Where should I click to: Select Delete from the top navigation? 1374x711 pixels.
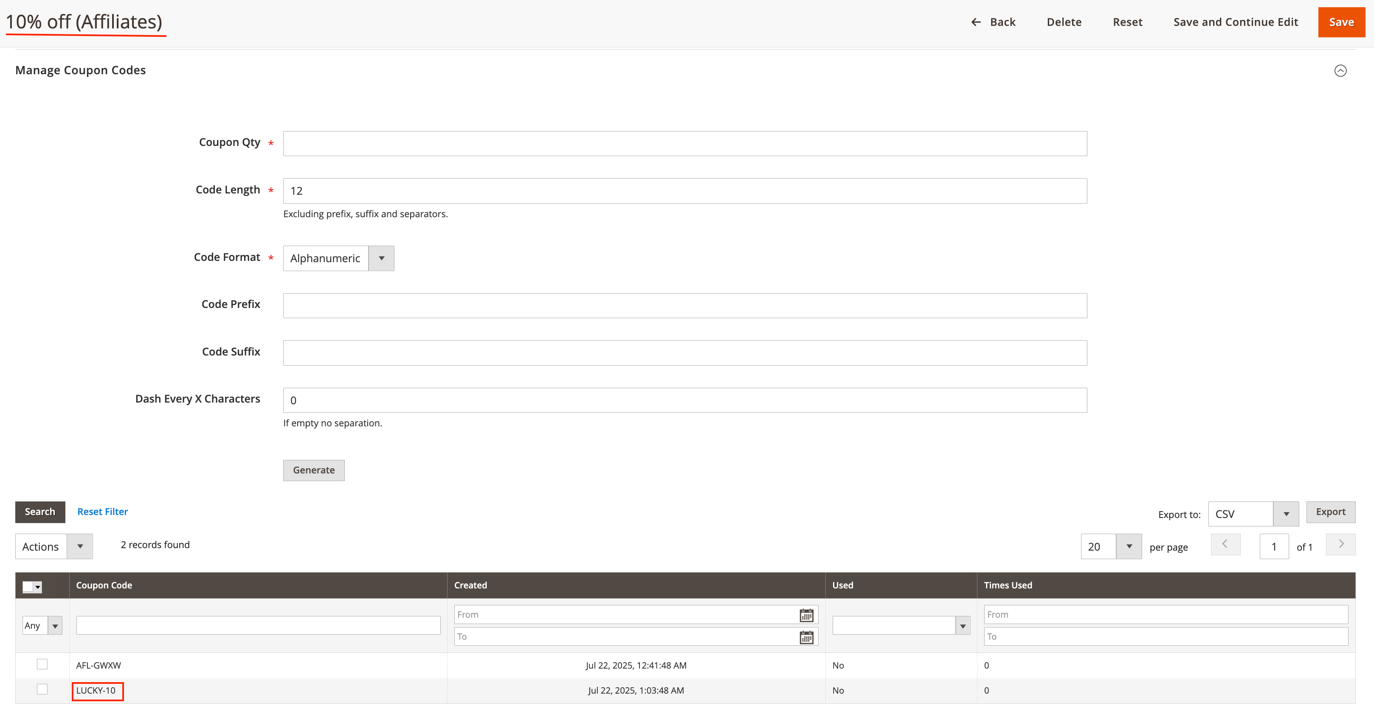click(1064, 22)
